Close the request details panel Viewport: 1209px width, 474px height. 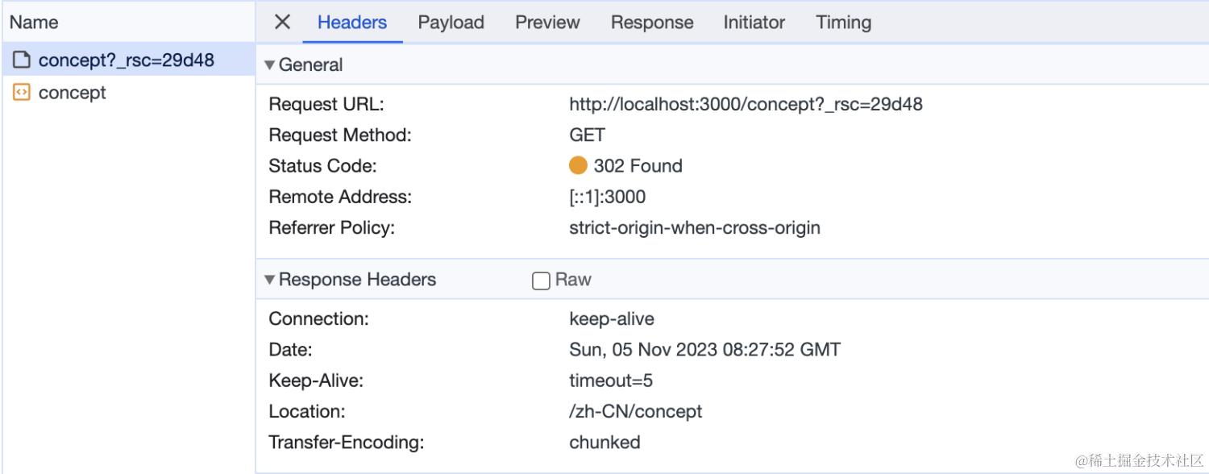282,22
